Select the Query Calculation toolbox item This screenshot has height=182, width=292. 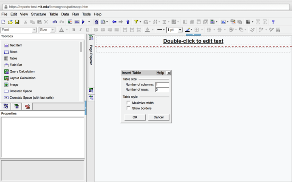click(22, 71)
